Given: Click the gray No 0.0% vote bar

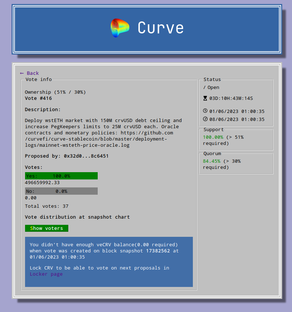Looking at the screenshot, I should (61, 191).
